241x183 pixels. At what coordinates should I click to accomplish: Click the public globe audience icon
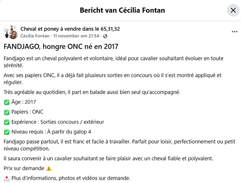click(105, 36)
